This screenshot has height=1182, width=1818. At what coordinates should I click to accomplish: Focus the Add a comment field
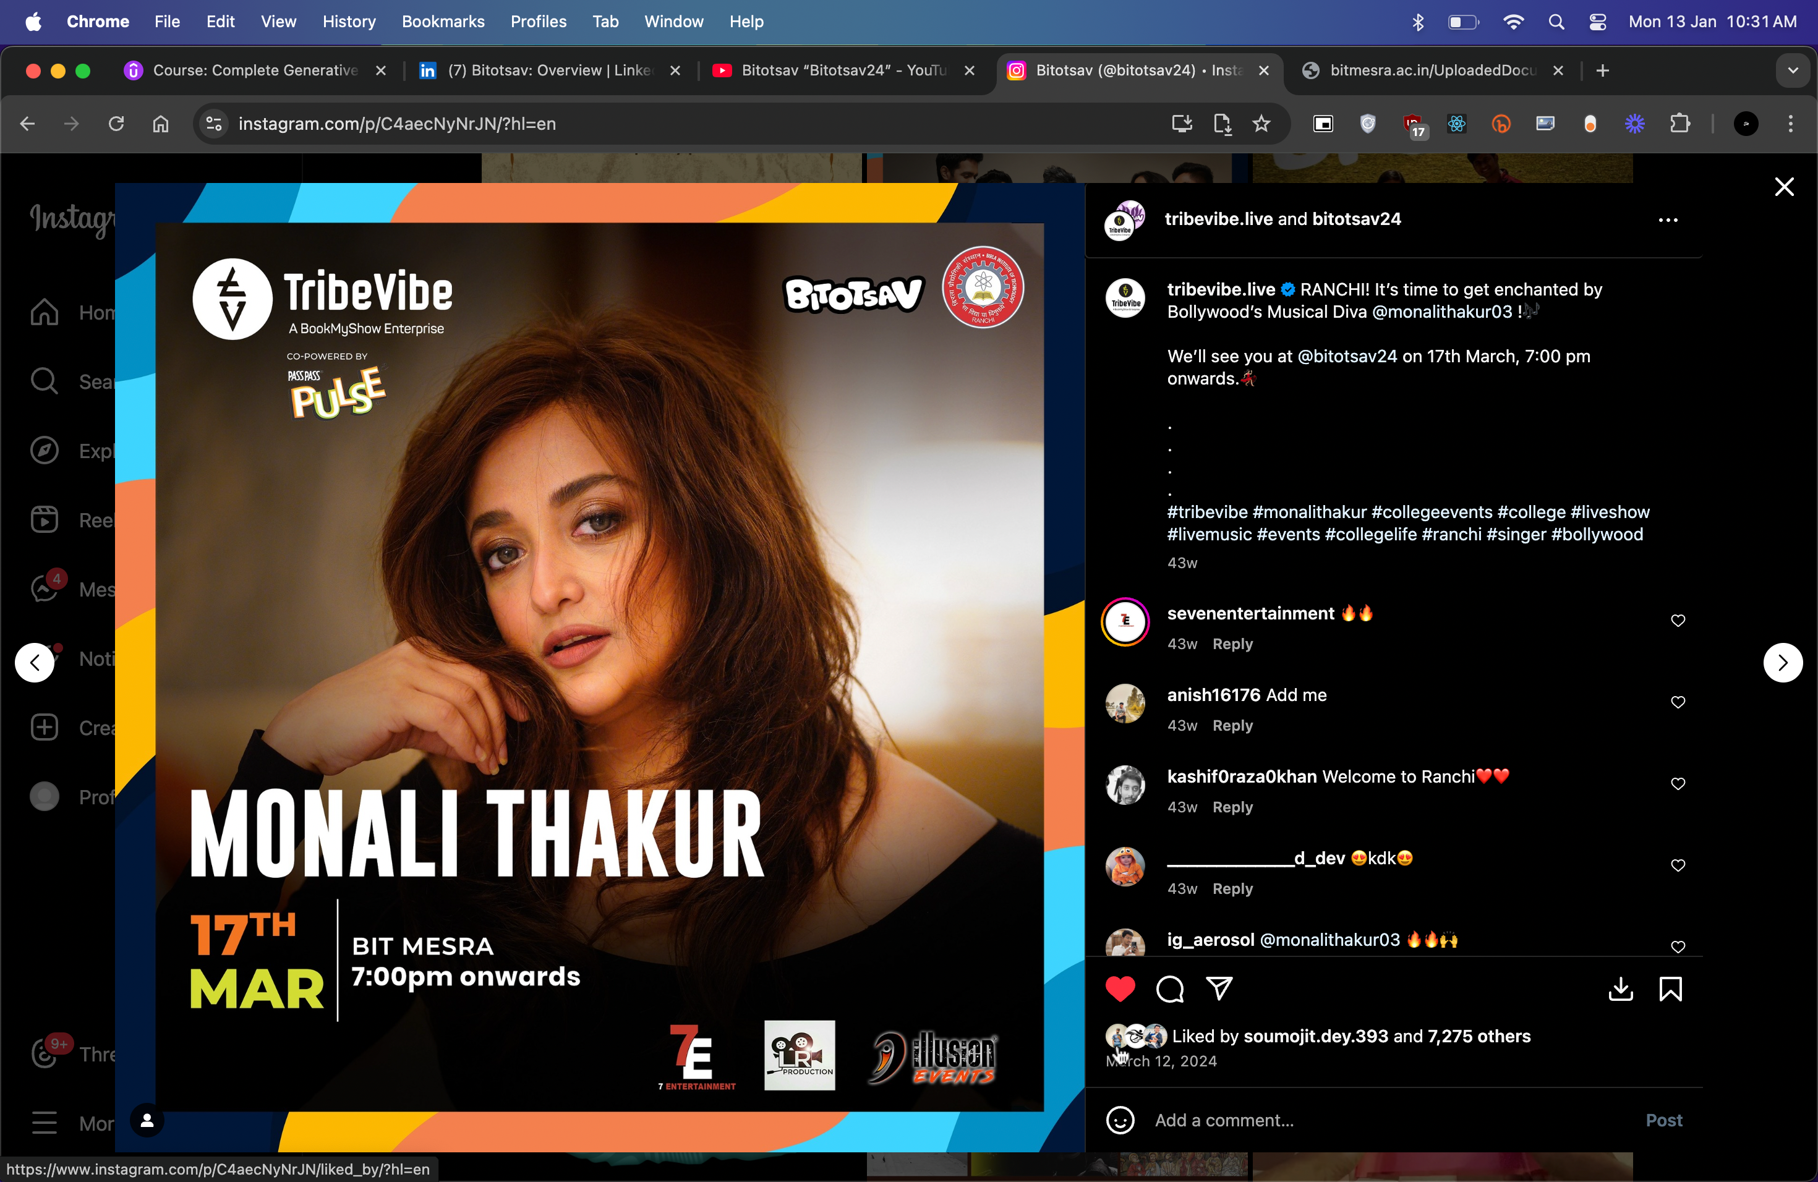click(x=1390, y=1120)
